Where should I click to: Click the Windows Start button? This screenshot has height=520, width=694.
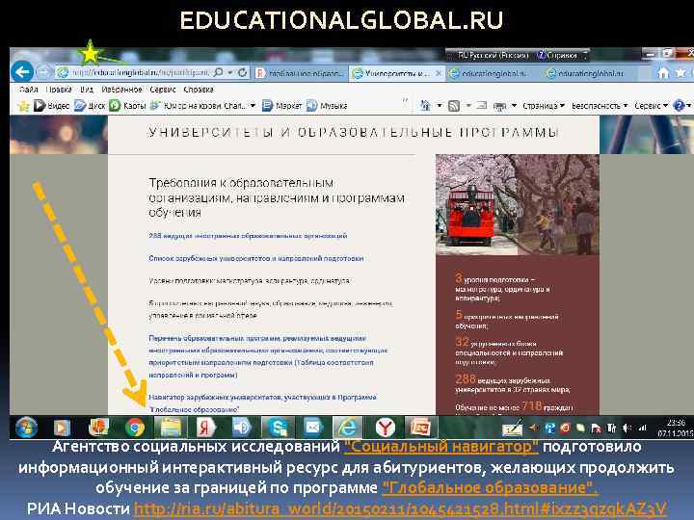tap(27, 428)
